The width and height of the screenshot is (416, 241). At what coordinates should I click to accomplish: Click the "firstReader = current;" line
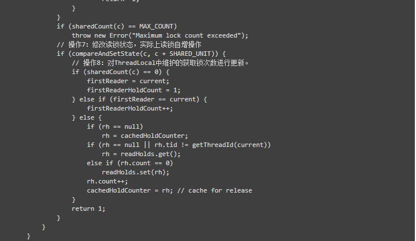pos(124,81)
